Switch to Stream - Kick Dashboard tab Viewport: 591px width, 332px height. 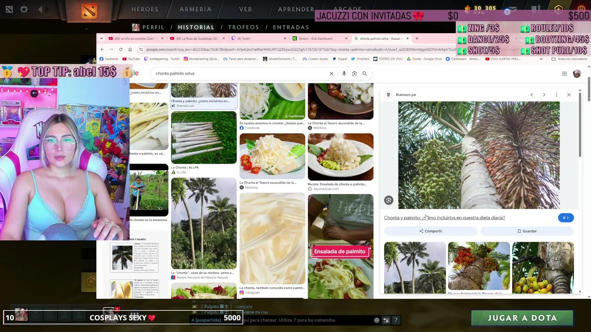(320, 38)
